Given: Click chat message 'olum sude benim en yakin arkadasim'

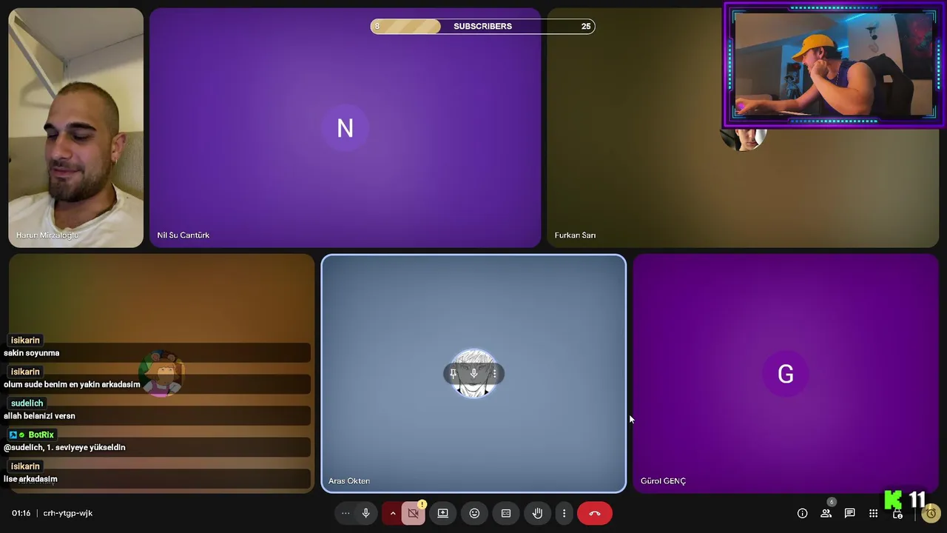Looking at the screenshot, I should pyautogui.click(x=72, y=384).
